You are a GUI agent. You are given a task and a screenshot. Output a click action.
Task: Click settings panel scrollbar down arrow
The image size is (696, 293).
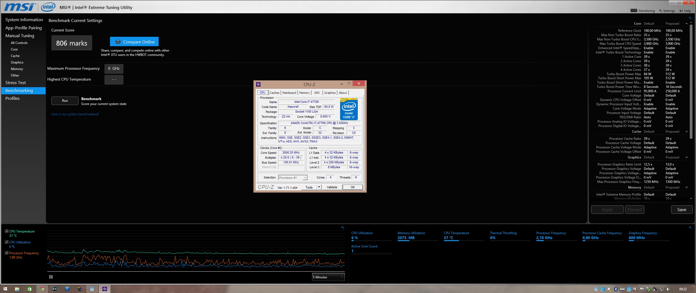point(691,199)
